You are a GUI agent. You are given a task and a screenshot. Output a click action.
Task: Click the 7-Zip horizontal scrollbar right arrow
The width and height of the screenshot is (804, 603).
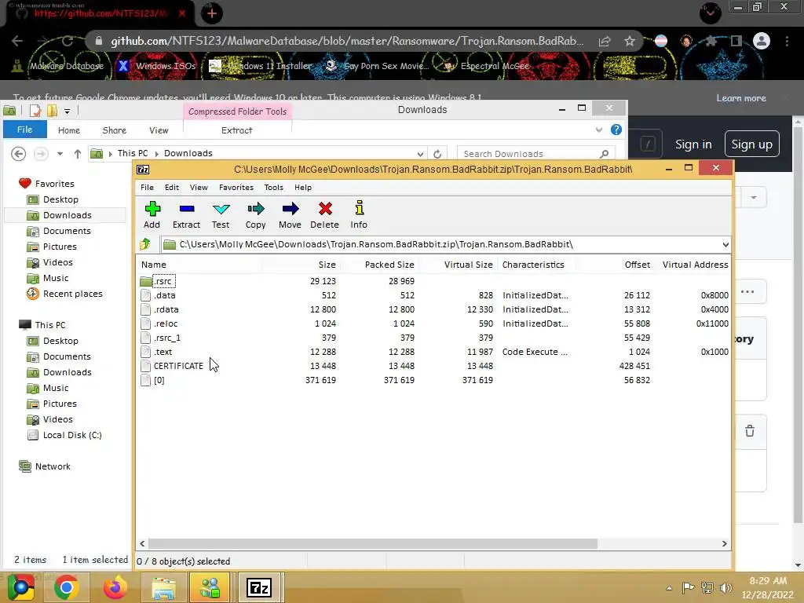coord(725,543)
